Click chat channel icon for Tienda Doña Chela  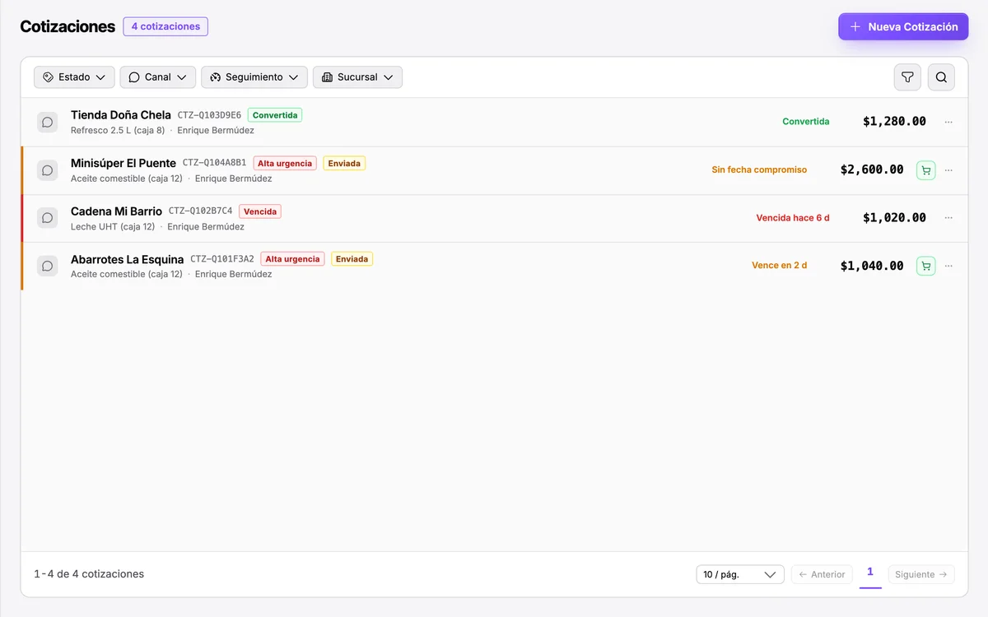point(48,122)
